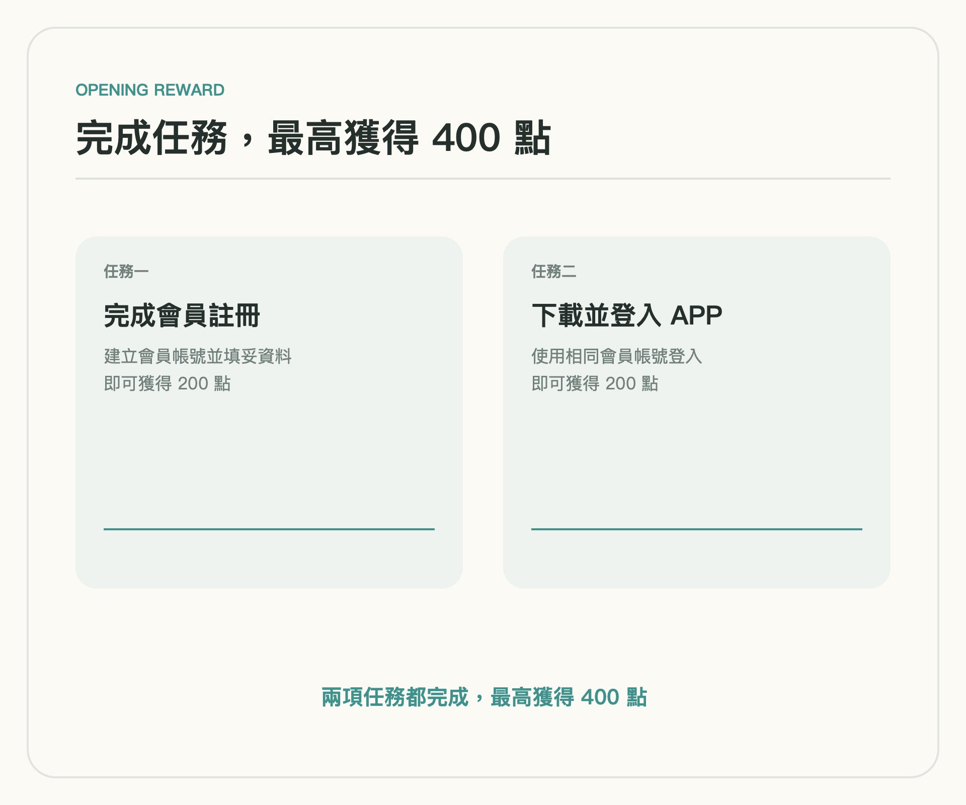Screen dimensions: 966x805
Task: Click the text 使用相同會員帳號登入
Action: 617,356
